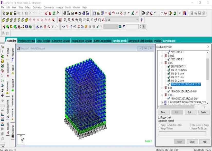Click the New Structure file icon
This screenshot has height=151, width=212.
(4, 13)
